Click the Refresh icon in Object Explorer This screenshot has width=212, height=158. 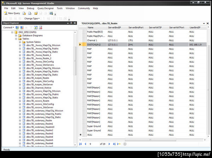click(36, 28)
